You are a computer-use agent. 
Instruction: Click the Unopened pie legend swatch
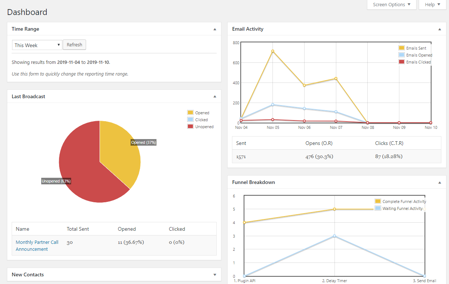pyautogui.click(x=190, y=127)
